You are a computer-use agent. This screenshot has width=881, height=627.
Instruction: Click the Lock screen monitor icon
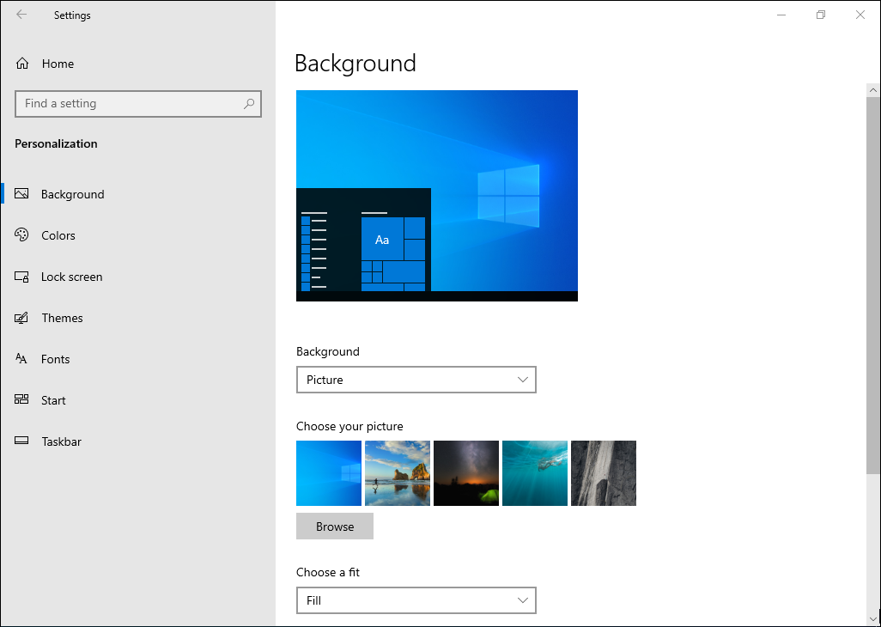[21, 277]
